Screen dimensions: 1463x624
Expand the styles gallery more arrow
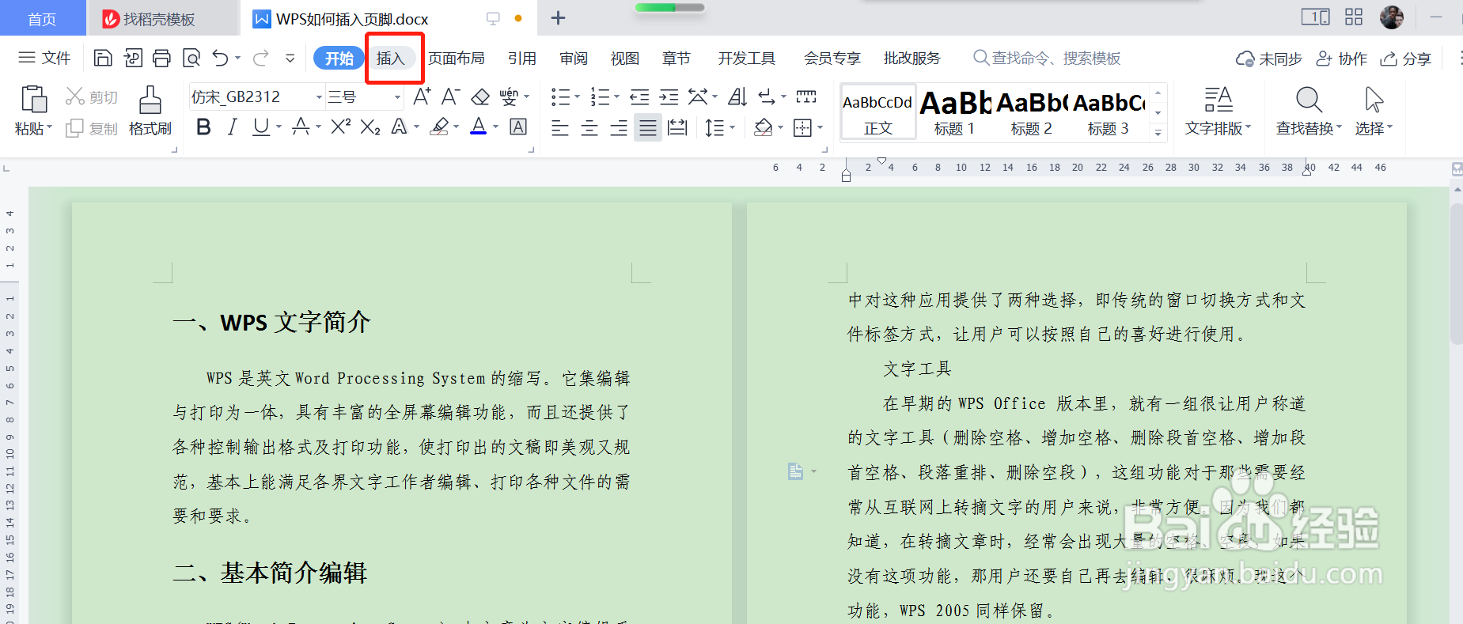click(1158, 132)
